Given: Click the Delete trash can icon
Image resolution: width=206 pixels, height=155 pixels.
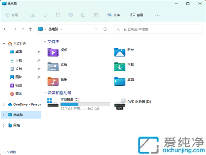Looking at the screenshot, I should (96, 15).
